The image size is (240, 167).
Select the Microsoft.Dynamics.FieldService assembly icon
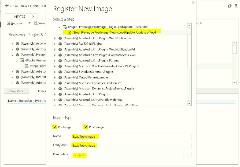[x=60, y=83]
